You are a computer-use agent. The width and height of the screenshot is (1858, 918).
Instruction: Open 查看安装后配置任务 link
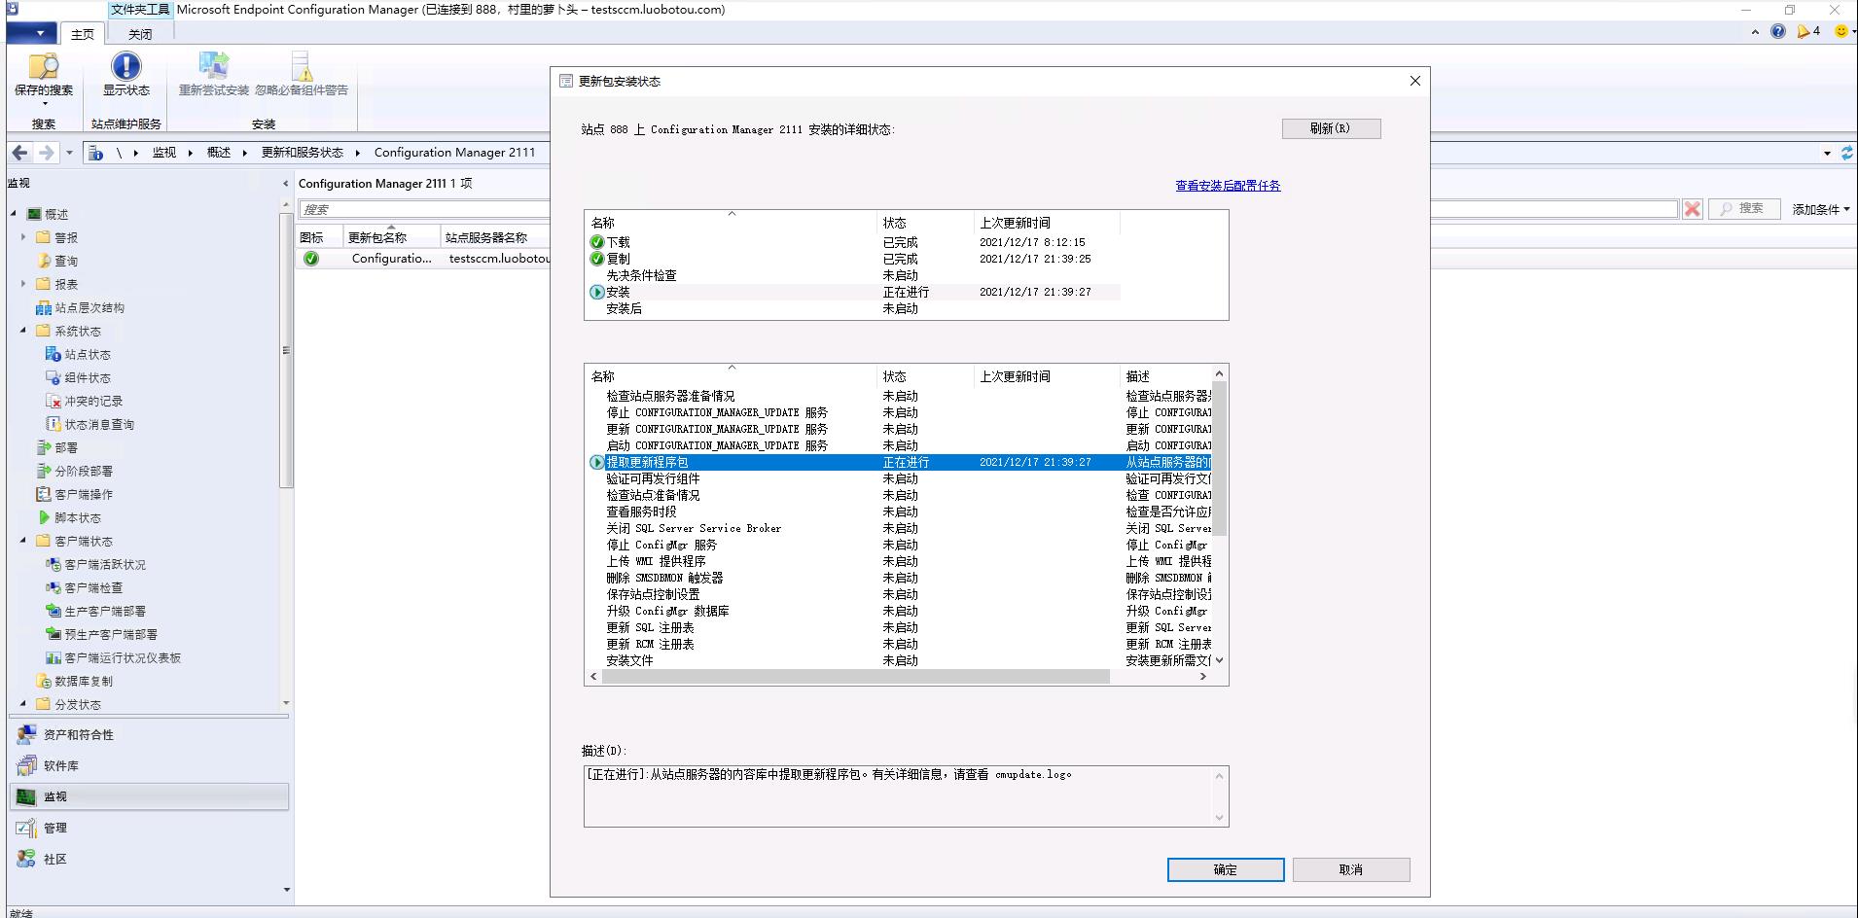(x=1228, y=186)
